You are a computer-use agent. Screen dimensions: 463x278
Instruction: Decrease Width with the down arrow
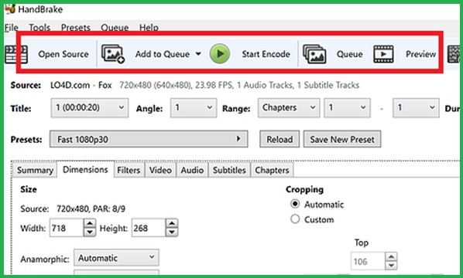[90, 232]
